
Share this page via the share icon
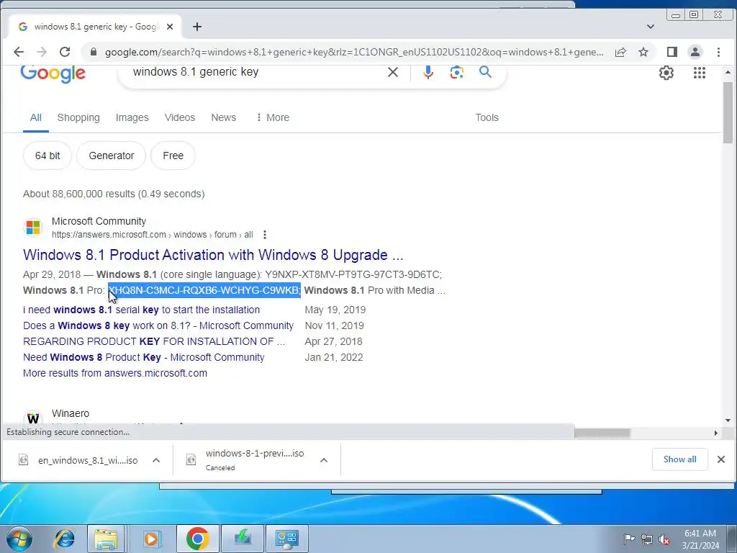click(x=620, y=52)
